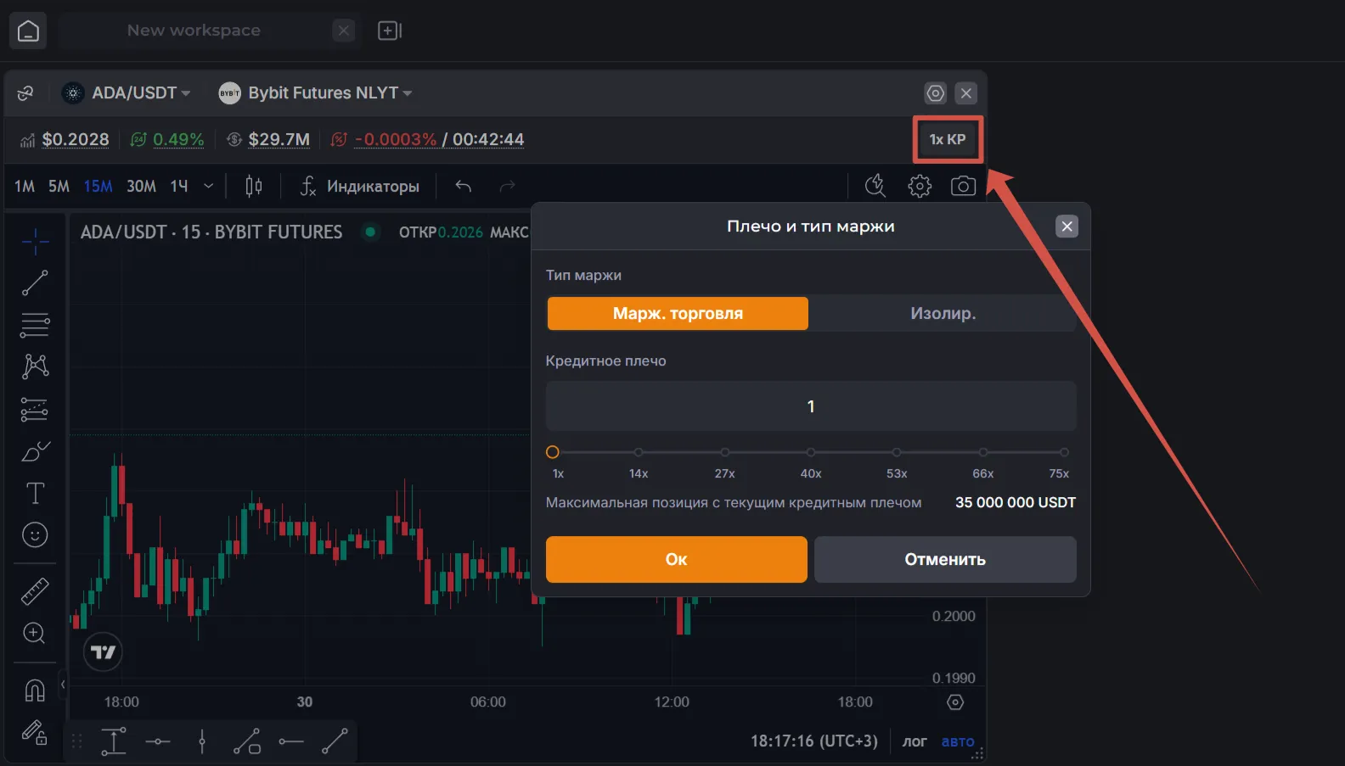1345x766 pixels.
Task: Open the candlestick chart type selector
Action: (x=254, y=186)
